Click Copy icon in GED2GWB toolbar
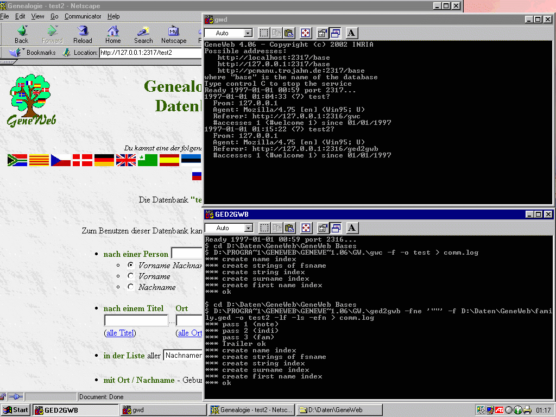This screenshot has height=417, width=556. click(277, 228)
